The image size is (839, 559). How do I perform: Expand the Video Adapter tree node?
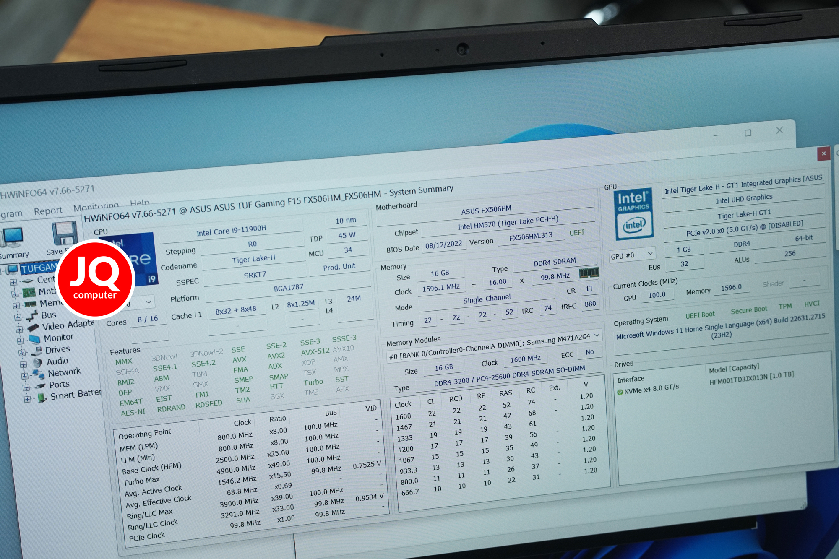tap(19, 329)
